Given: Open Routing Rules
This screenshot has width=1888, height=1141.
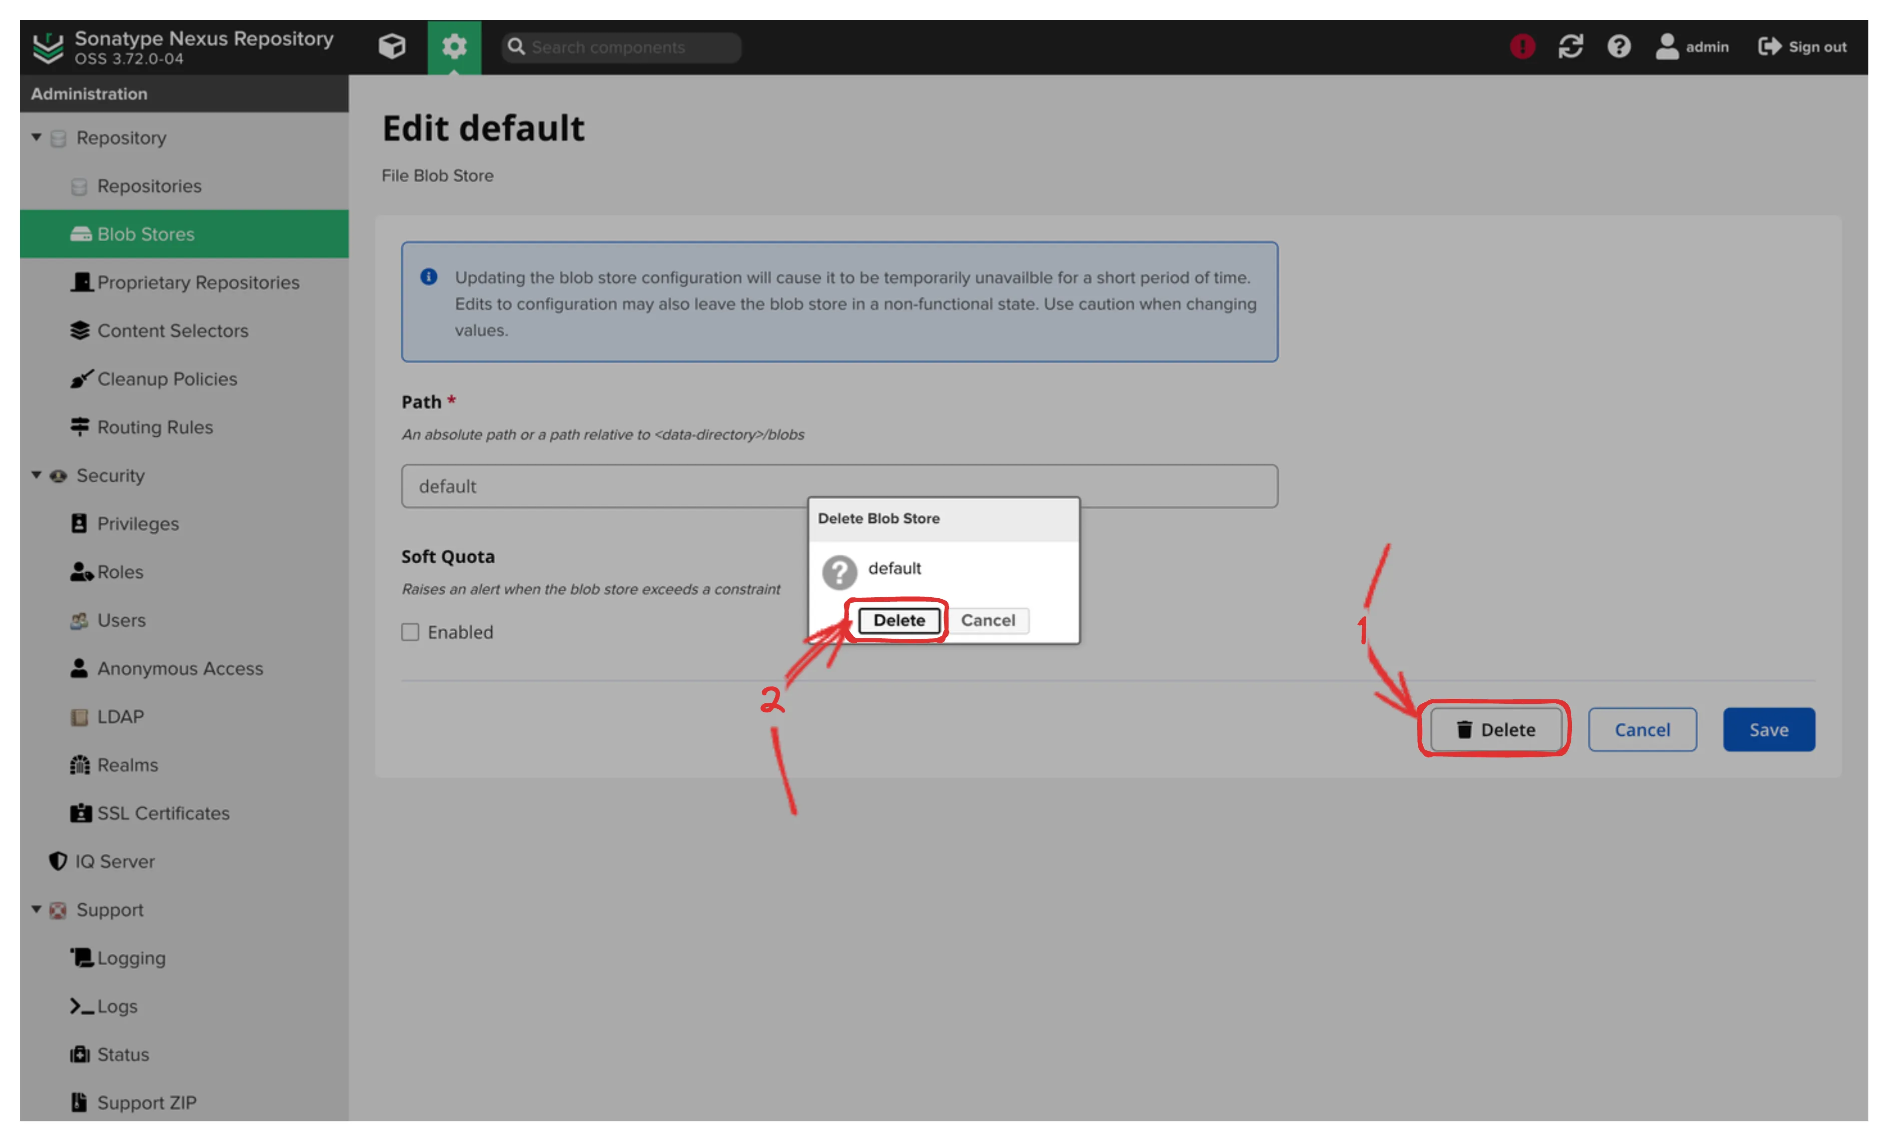Looking at the screenshot, I should [x=155, y=427].
